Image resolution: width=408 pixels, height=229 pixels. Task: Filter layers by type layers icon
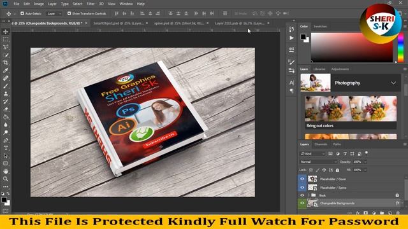(x=345, y=154)
